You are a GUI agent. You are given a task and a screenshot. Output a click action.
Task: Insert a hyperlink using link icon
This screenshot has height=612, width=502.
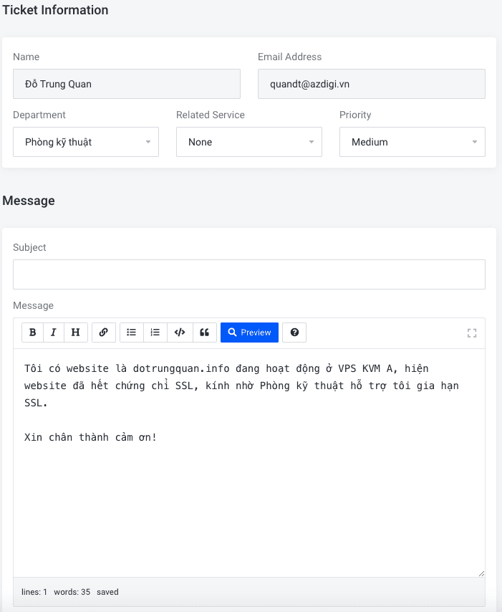point(103,333)
